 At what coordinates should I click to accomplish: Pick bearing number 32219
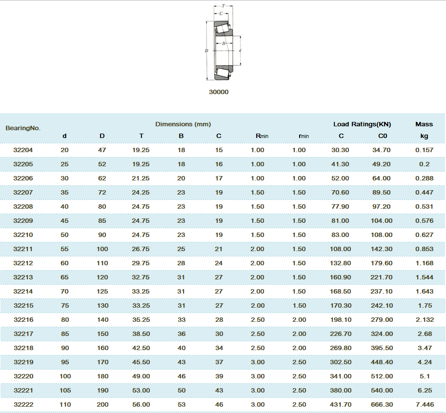click(23, 362)
